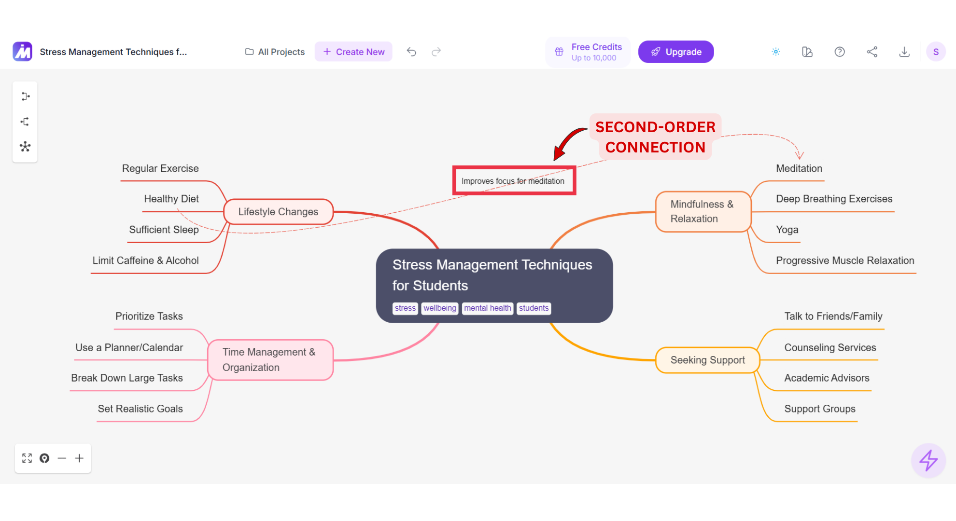Open All Projects
956x521 pixels.
point(274,52)
